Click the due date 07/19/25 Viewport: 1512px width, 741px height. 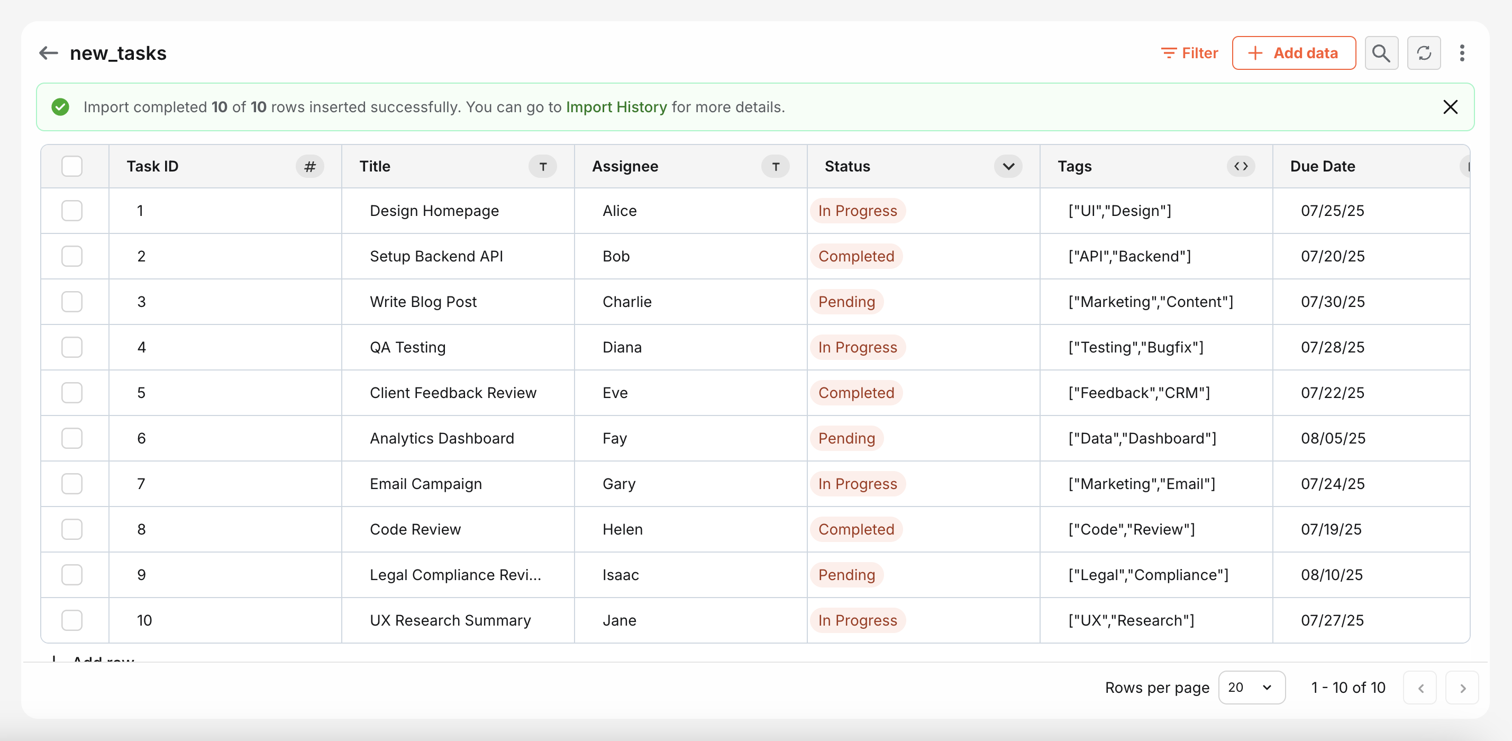point(1371,529)
